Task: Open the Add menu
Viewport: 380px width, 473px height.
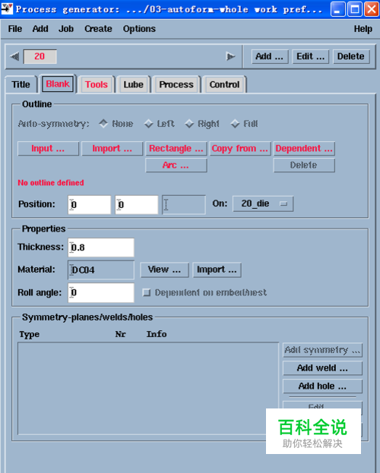Action: (40, 29)
